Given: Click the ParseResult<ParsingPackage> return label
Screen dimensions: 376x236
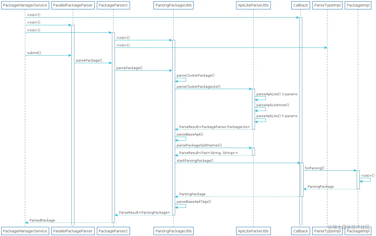Looking at the screenshot, I should tap(144, 212).
